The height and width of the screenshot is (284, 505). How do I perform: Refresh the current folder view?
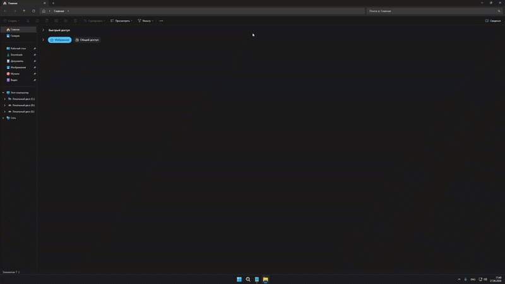coord(33,11)
